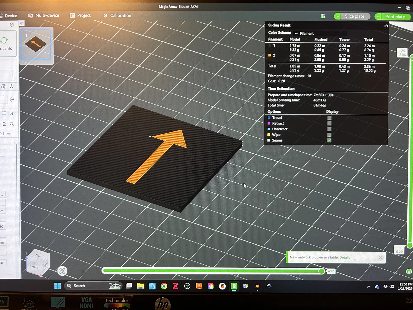Launch Google Chrome from the taskbar

164,286
